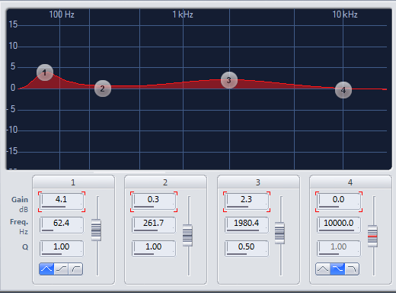Click the band 3 header

pyautogui.click(x=258, y=182)
